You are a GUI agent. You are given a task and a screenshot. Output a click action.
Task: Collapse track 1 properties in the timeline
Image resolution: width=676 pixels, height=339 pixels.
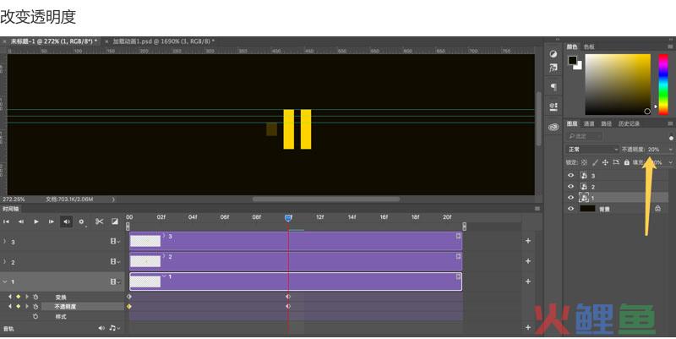point(5,282)
